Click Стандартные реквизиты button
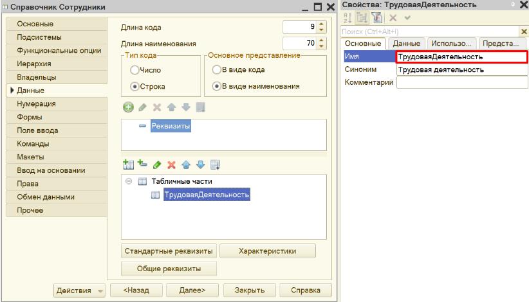The height and width of the screenshot is (302, 529). (169, 251)
